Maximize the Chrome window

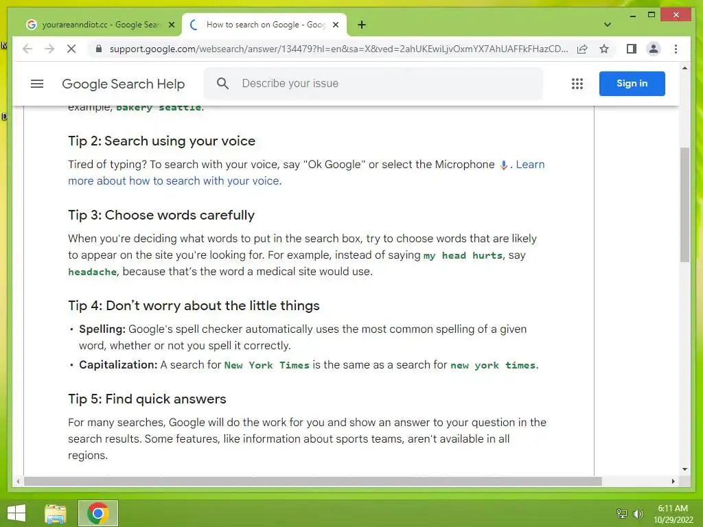point(652,15)
